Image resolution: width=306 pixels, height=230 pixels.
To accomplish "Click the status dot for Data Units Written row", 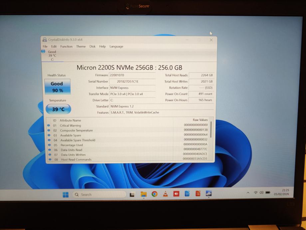I will [x=50, y=155].
